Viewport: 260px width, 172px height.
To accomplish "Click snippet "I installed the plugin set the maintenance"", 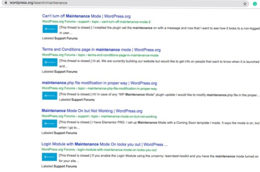I will 159,30.
